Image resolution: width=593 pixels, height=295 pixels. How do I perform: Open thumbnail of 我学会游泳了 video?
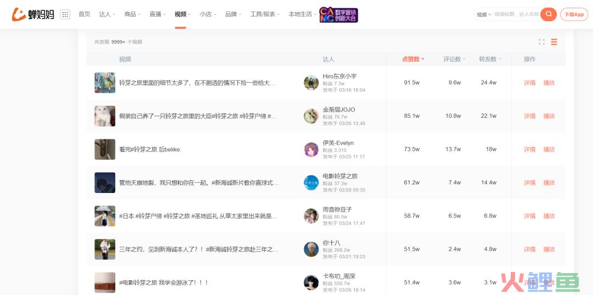click(x=105, y=282)
